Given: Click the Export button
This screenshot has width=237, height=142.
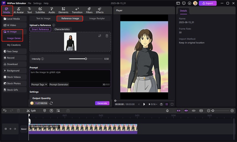Looking at the screenshot, I should pos(208,3).
